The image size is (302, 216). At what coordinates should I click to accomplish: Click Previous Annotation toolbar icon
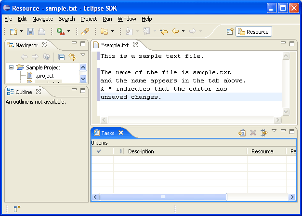(x=146, y=31)
